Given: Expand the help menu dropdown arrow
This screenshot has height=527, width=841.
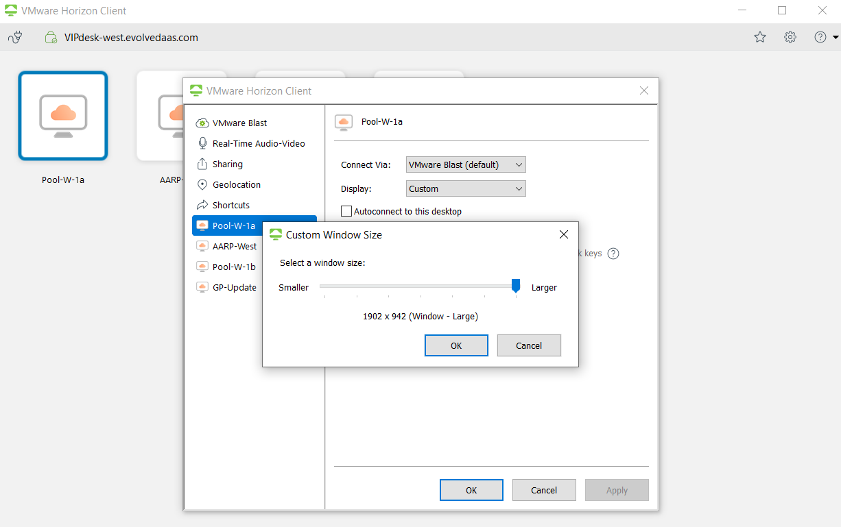Looking at the screenshot, I should pyautogui.click(x=835, y=38).
